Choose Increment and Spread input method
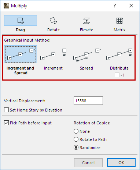 point(21,54)
